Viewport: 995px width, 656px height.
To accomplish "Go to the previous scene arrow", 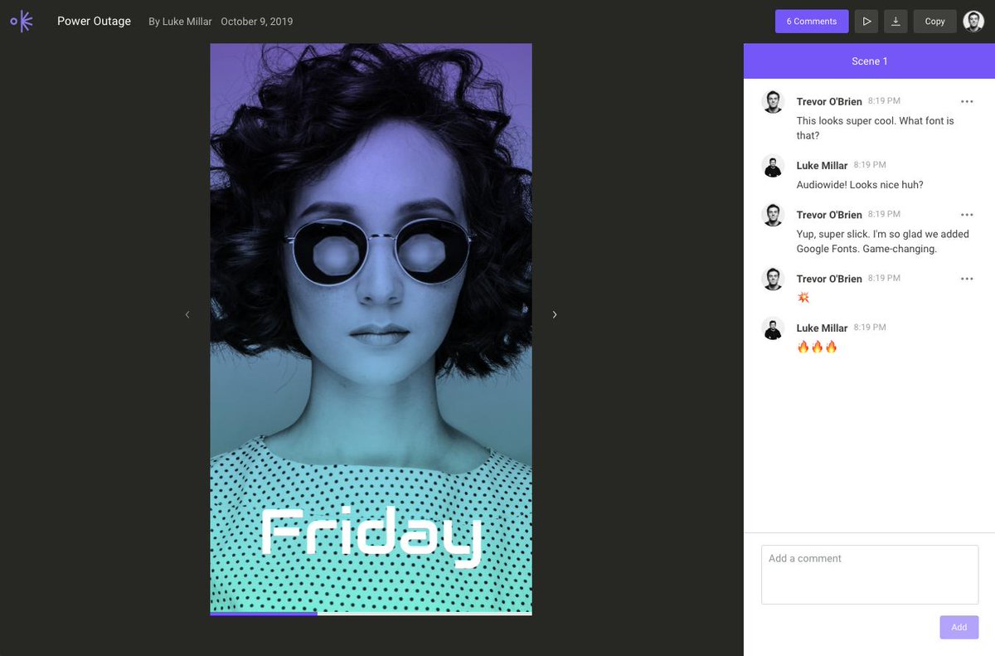I will coord(187,314).
